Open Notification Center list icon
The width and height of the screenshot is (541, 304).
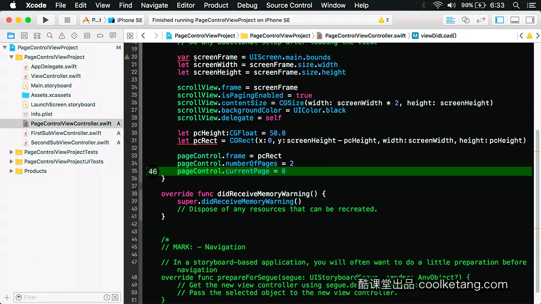coord(531,5)
